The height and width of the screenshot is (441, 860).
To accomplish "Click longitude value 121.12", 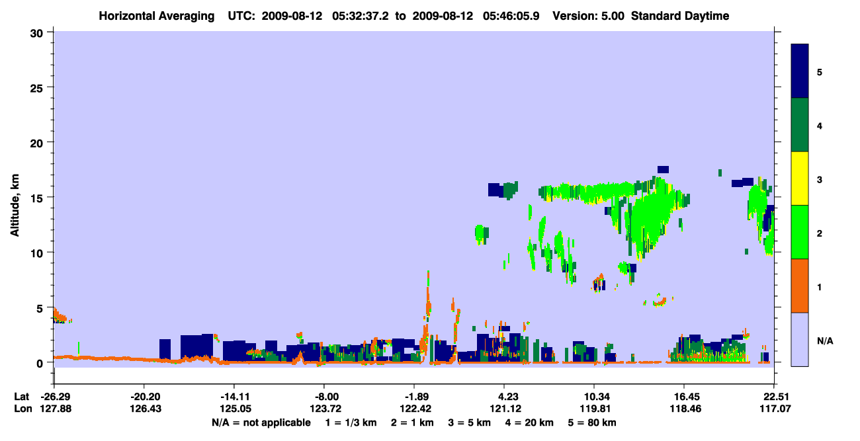I will (x=505, y=409).
